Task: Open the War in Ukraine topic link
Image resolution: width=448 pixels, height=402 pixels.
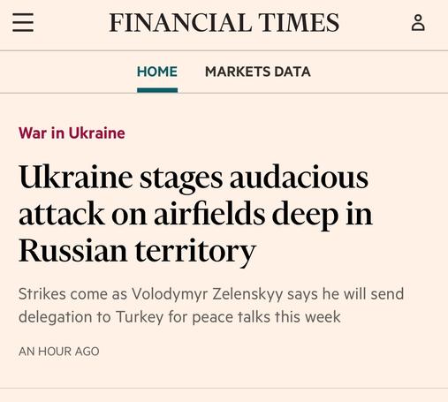Action: pos(72,133)
